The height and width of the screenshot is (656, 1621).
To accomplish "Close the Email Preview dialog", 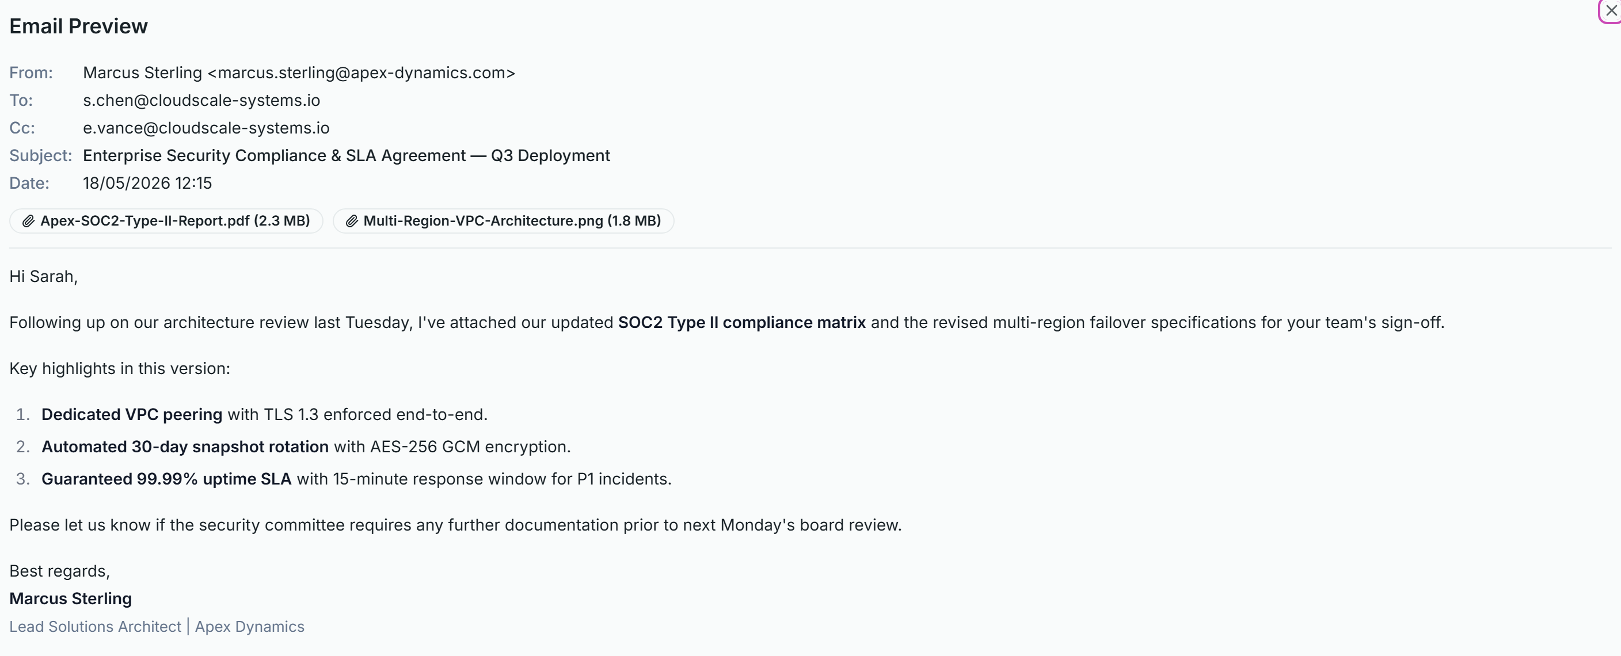I will [x=1611, y=11].
